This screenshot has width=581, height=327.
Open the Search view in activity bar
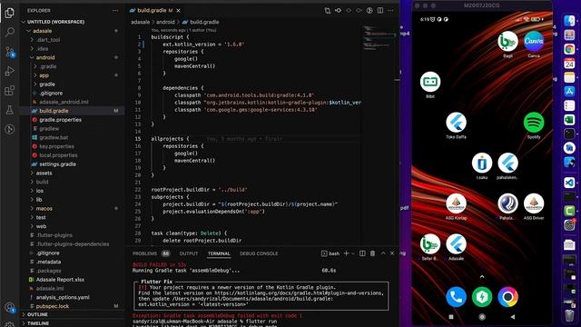pyautogui.click(x=10, y=33)
